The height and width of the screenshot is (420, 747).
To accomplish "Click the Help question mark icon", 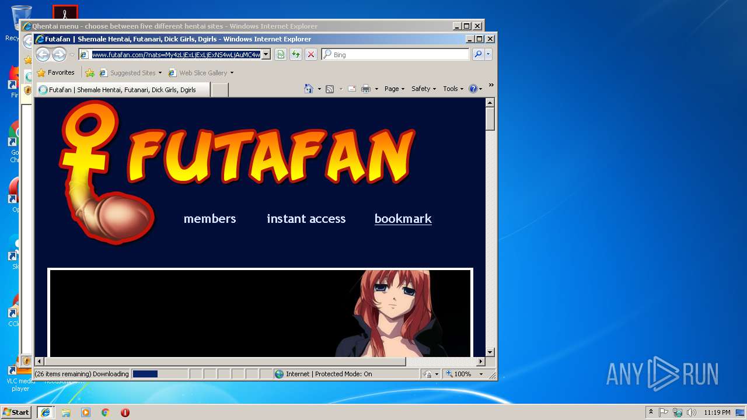I will pyautogui.click(x=473, y=89).
